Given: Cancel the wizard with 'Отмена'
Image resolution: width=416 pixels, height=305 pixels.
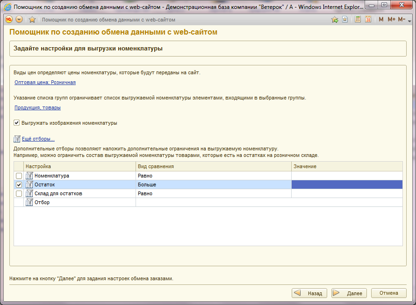Looking at the screenshot, I should tap(389, 293).
